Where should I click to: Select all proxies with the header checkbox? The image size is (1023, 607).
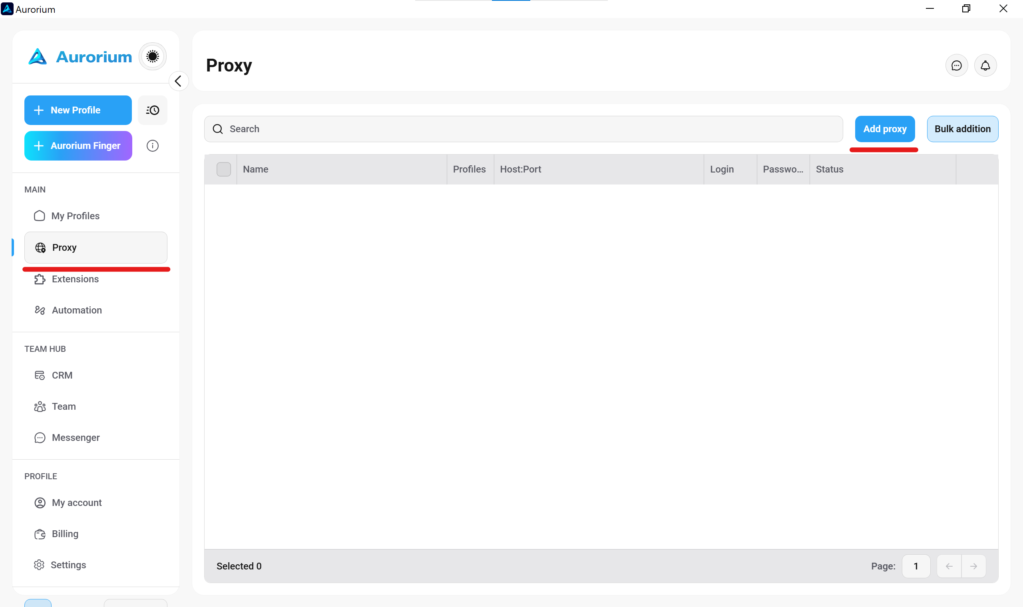click(223, 169)
